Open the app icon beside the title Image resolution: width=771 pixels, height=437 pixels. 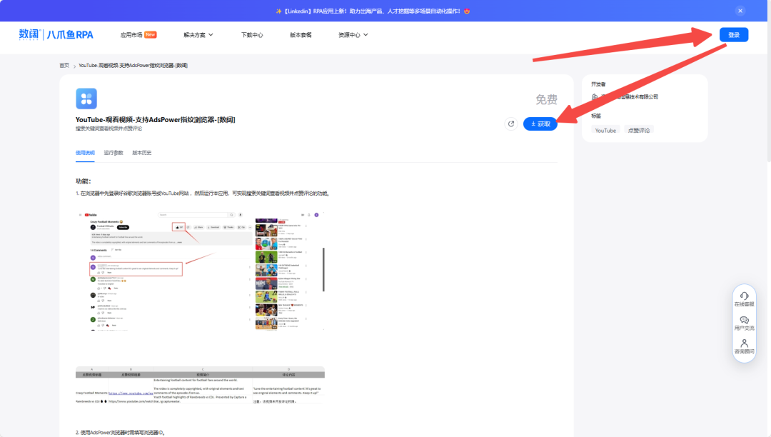(x=86, y=99)
